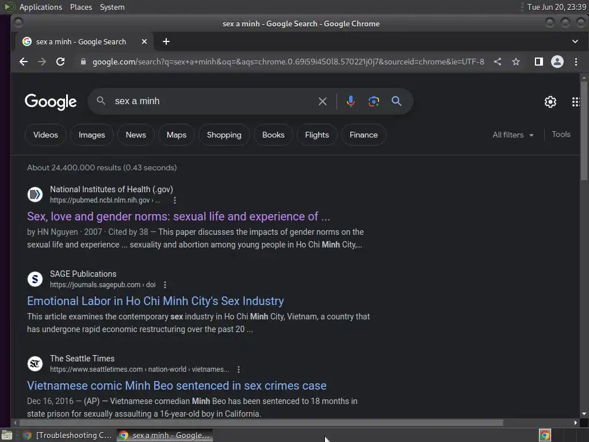This screenshot has height=442, width=589.
Task: Click the pubmed.ncbi.nlm.nih.gov URL
Action: pyautogui.click(x=105, y=200)
